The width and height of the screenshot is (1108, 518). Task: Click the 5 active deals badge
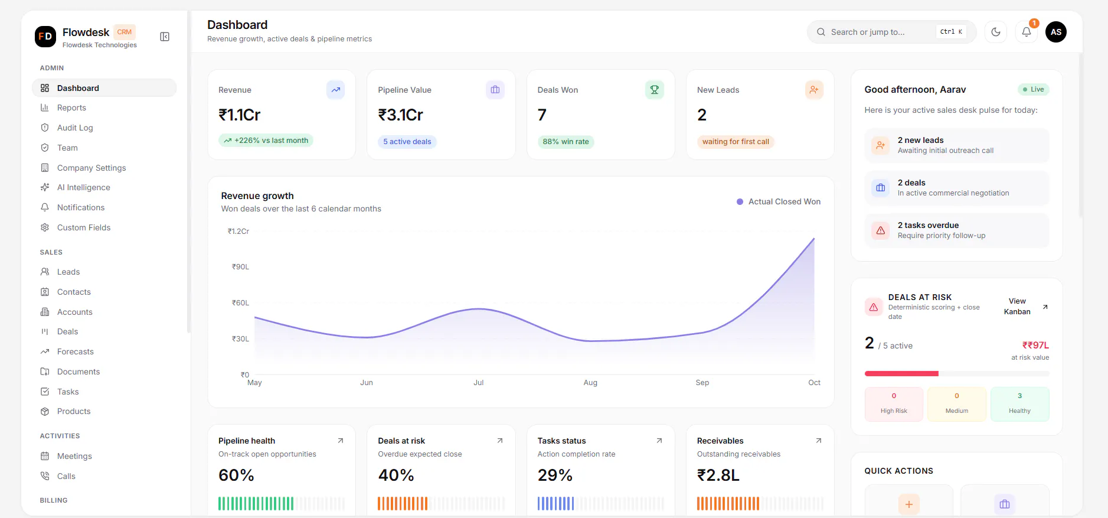407,142
